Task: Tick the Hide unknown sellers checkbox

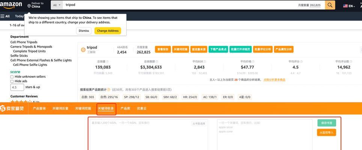Action: (x=12, y=77)
